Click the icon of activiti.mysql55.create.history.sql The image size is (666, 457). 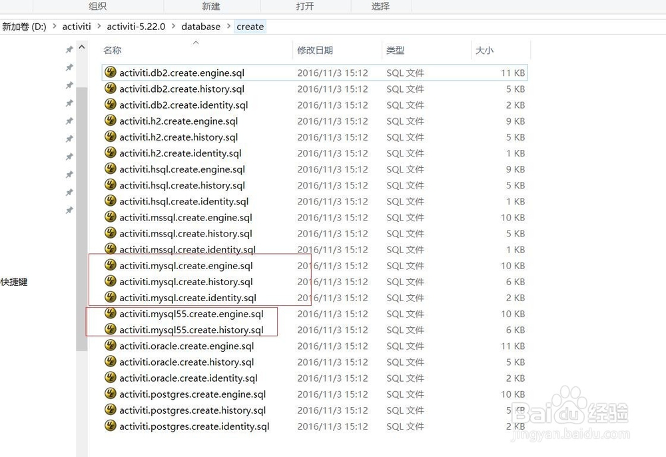pyautogui.click(x=111, y=329)
